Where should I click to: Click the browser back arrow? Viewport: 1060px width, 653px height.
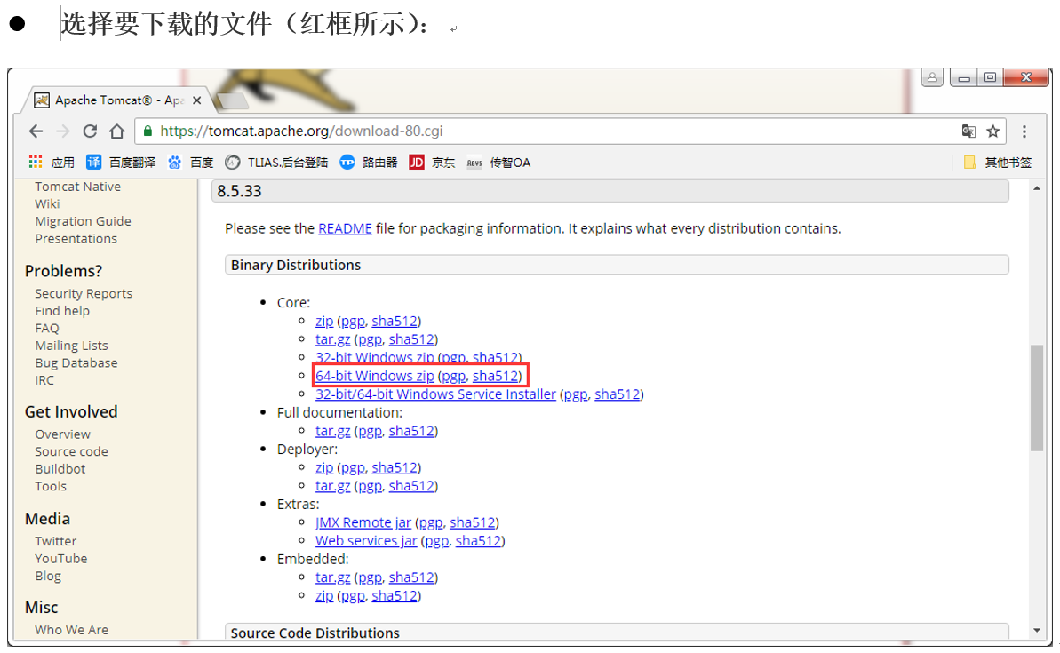[36, 131]
